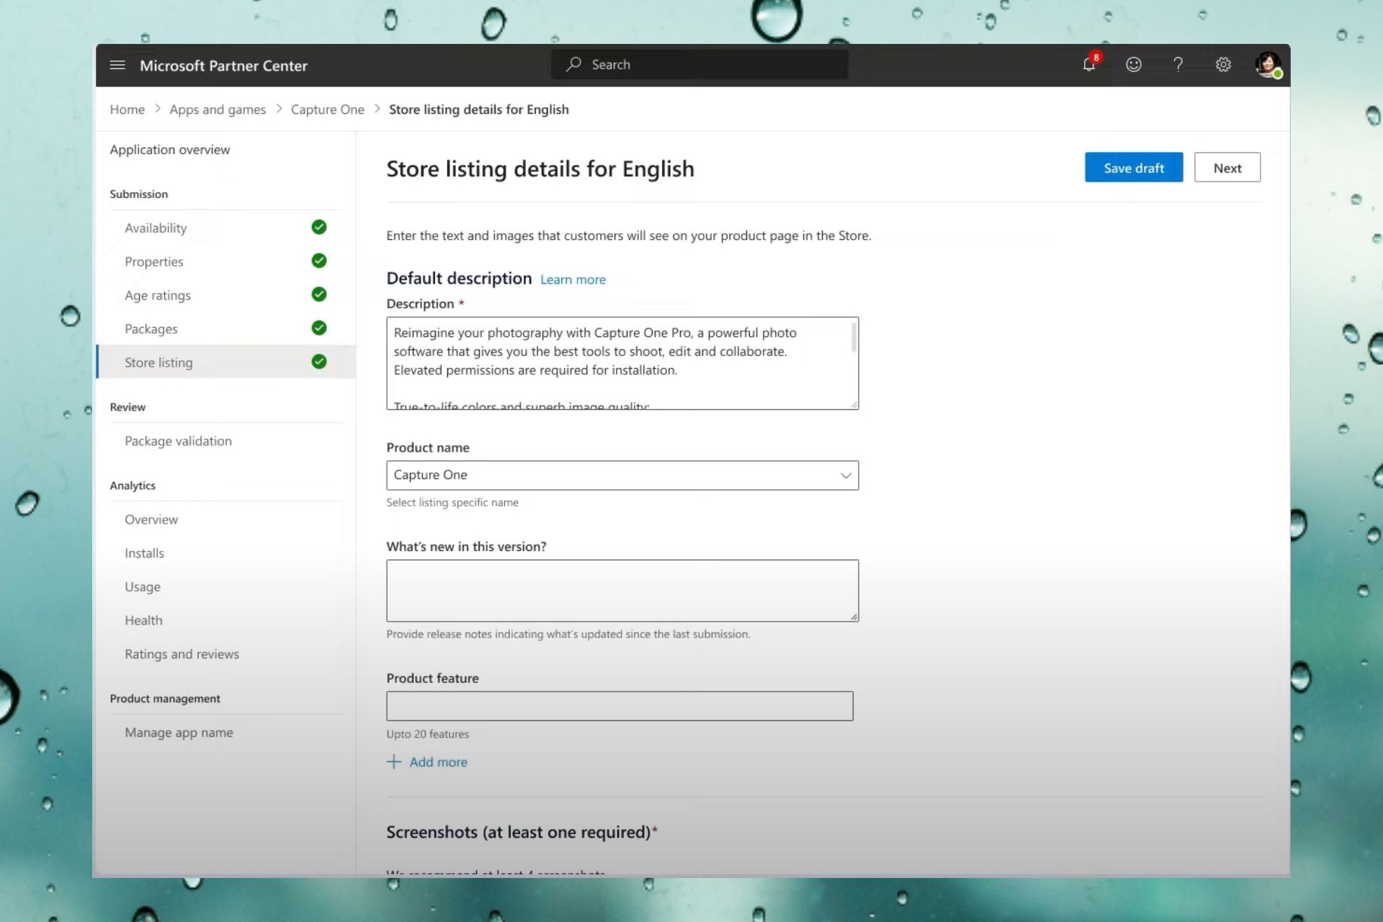Screen dimensions: 1383x922
Task: Click the green check next to Age ratings
Action: tap(319, 294)
